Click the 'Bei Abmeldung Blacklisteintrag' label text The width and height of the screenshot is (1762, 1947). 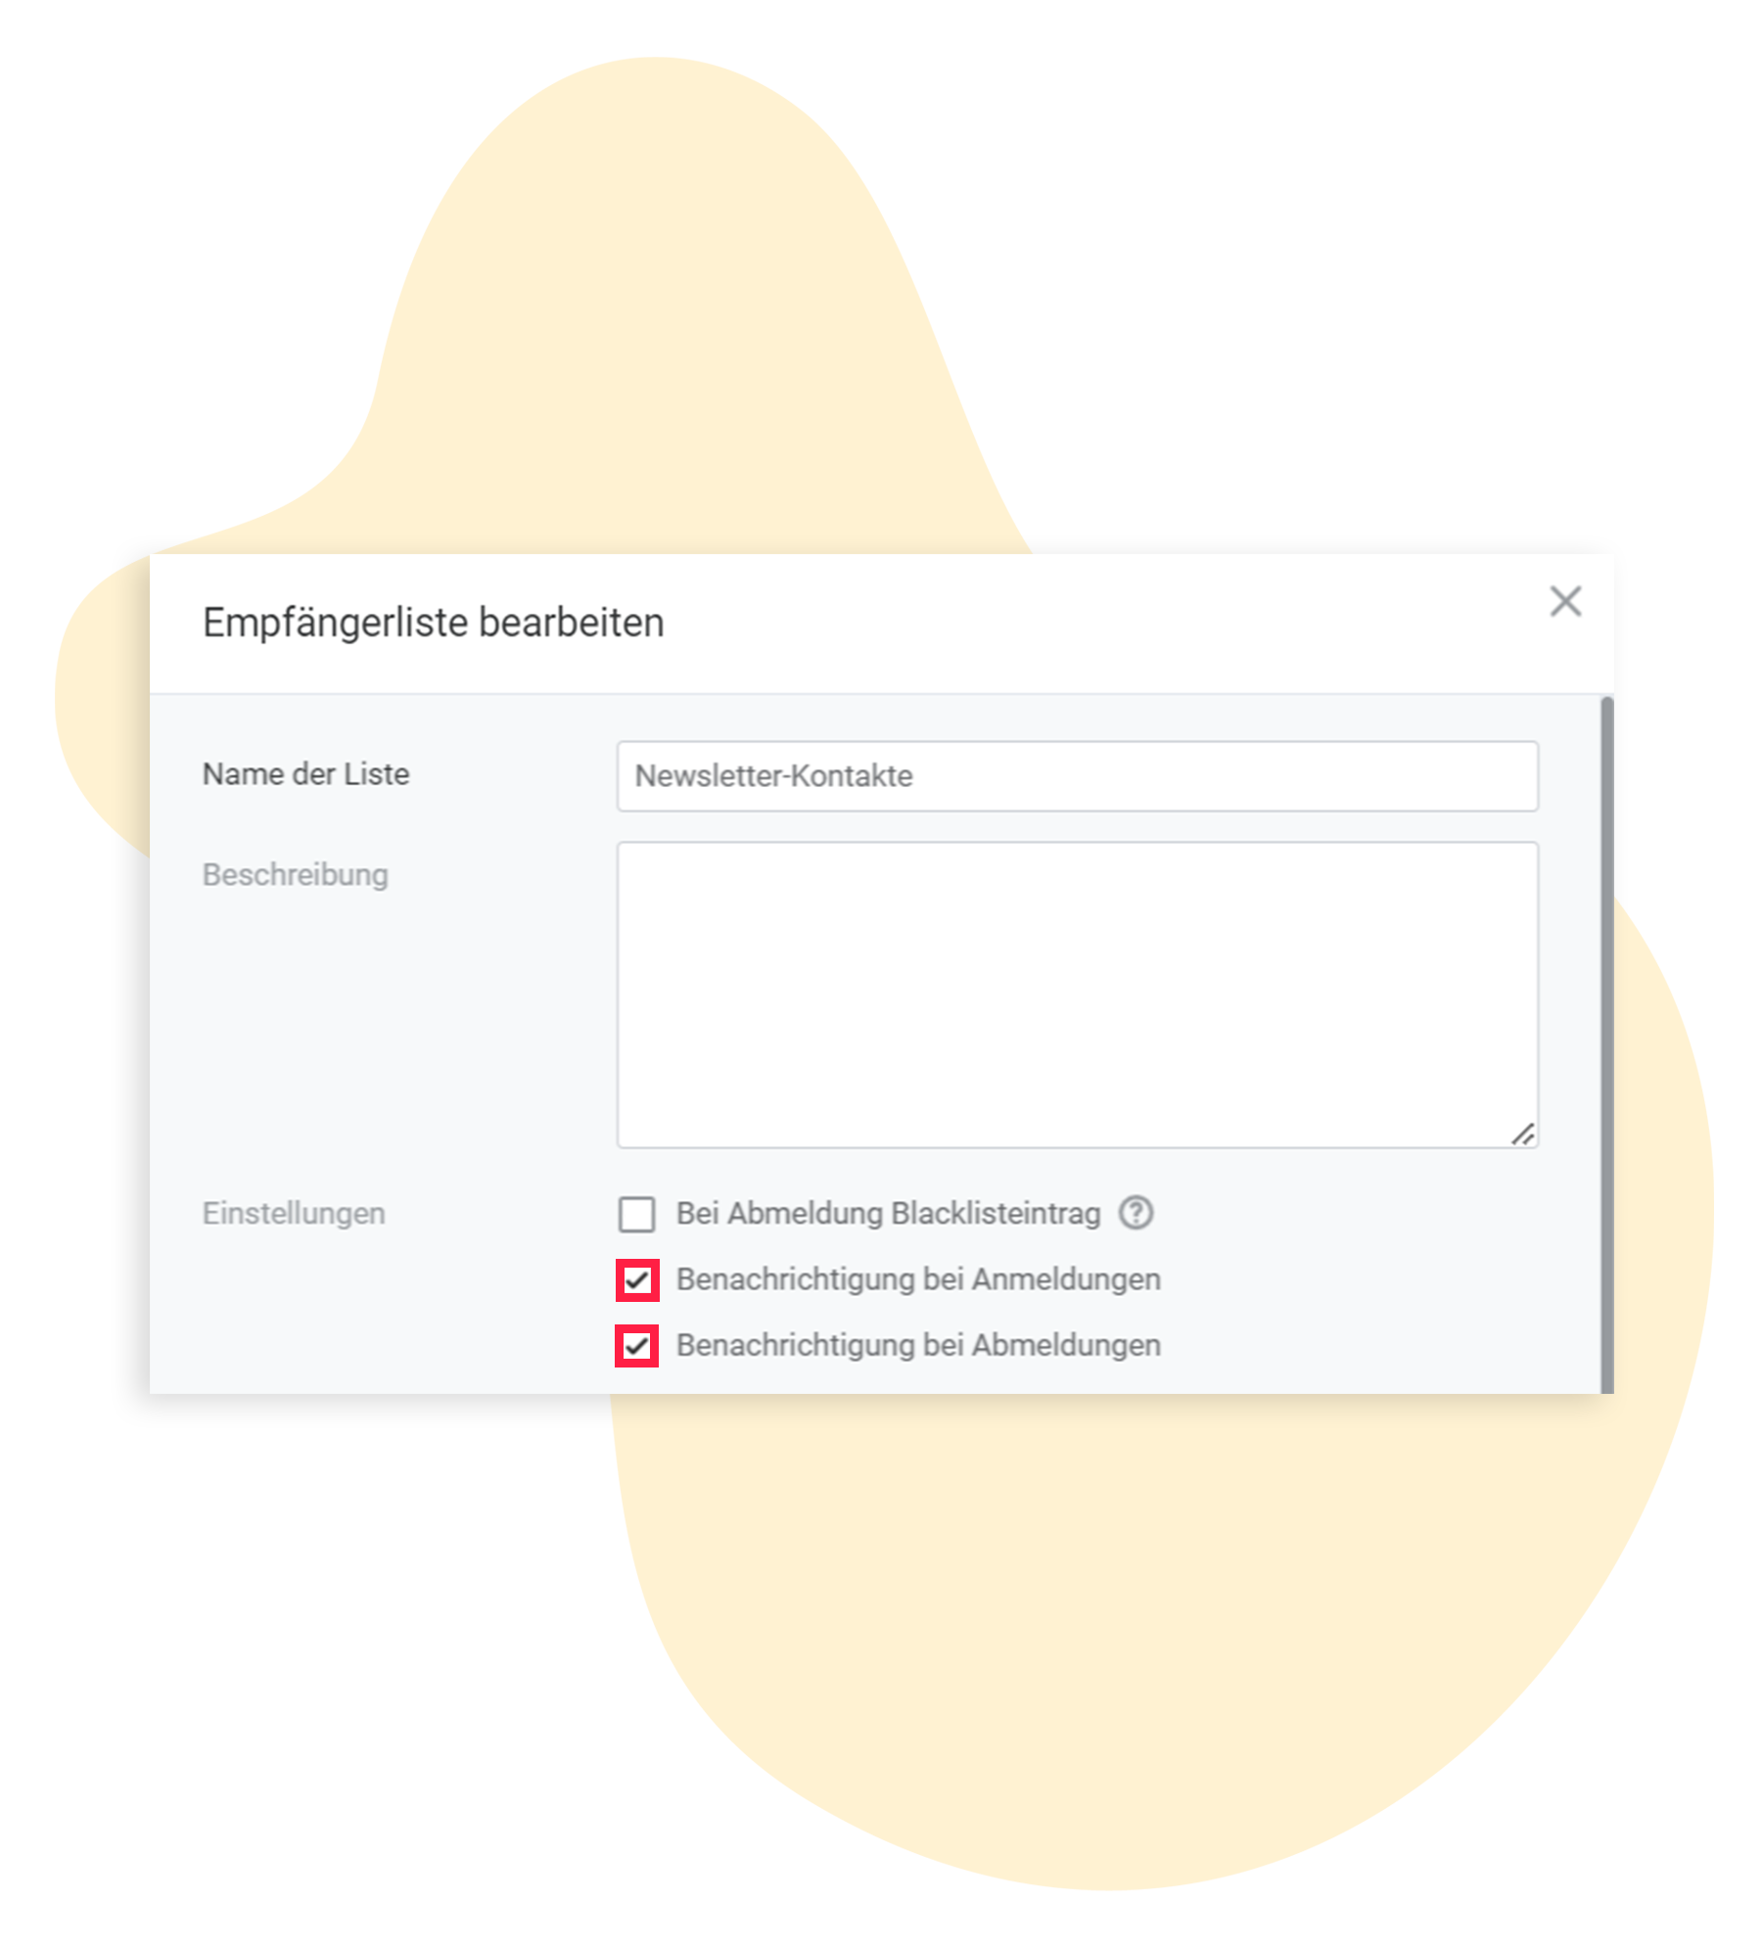(x=888, y=1214)
